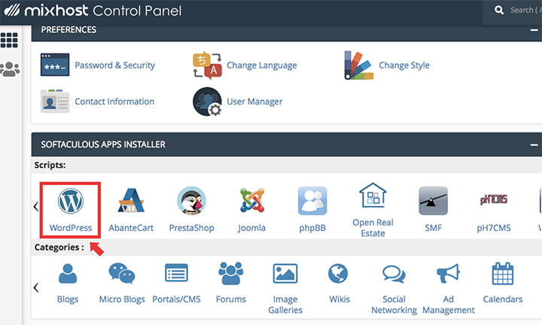The width and height of the screenshot is (542, 325).
Task: Browse the Blogs category icon
Action: (68, 274)
